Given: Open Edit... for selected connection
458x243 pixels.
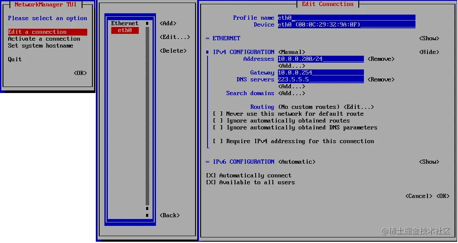Looking at the screenshot, I should pyautogui.click(x=175, y=37).
